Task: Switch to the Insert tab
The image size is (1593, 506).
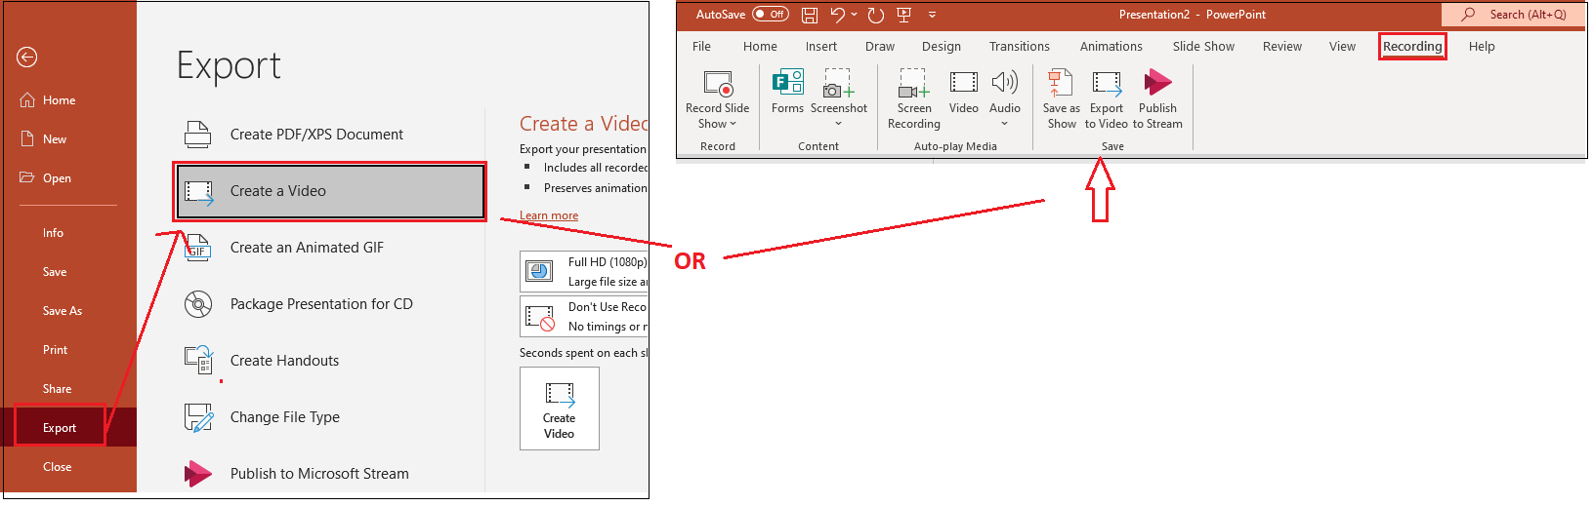Action: coord(821,47)
